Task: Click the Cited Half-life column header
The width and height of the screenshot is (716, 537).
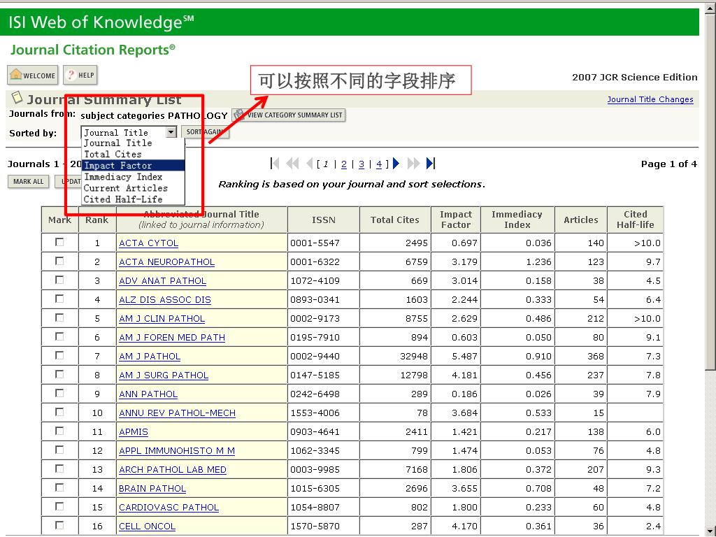Action: (635, 220)
